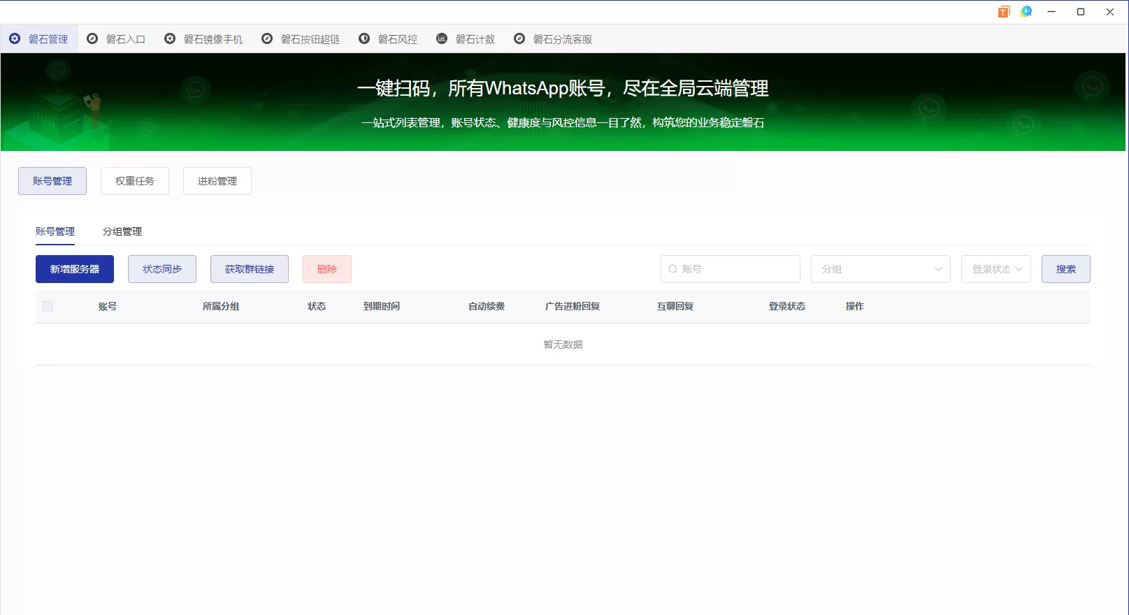Click the 磐石入口 tab icon
This screenshot has height=615, width=1129.
coord(92,39)
